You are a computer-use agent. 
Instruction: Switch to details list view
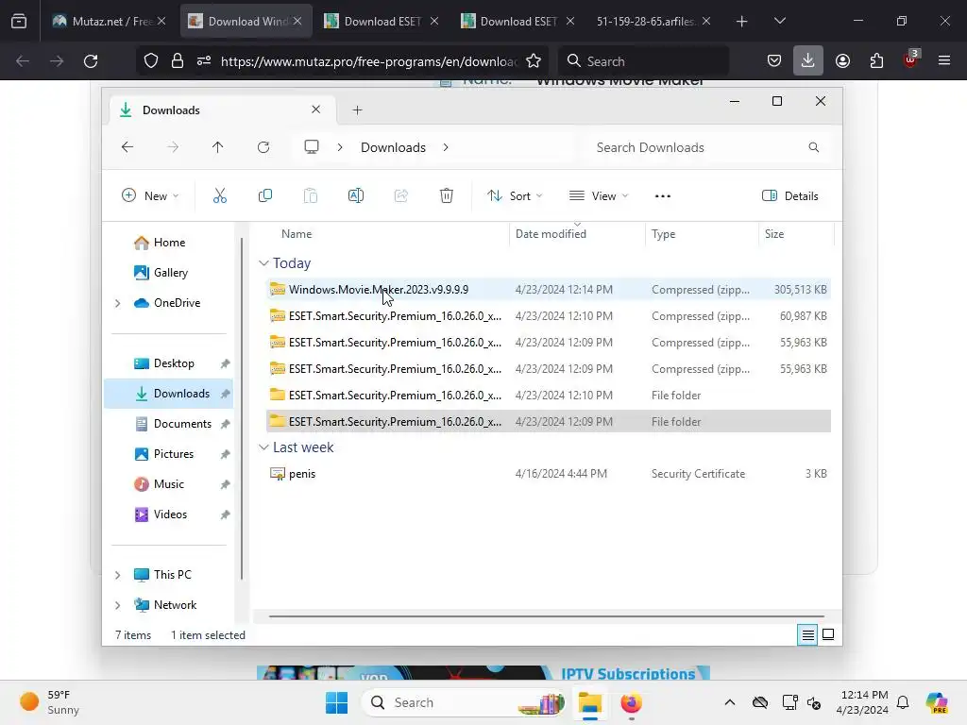click(807, 635)
